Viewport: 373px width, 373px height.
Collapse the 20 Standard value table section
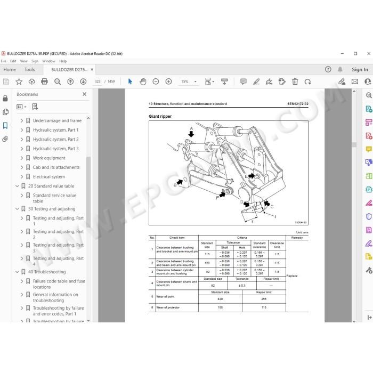(17, 186)
